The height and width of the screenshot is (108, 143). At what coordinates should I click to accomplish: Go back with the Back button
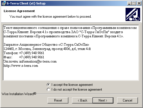82,100
